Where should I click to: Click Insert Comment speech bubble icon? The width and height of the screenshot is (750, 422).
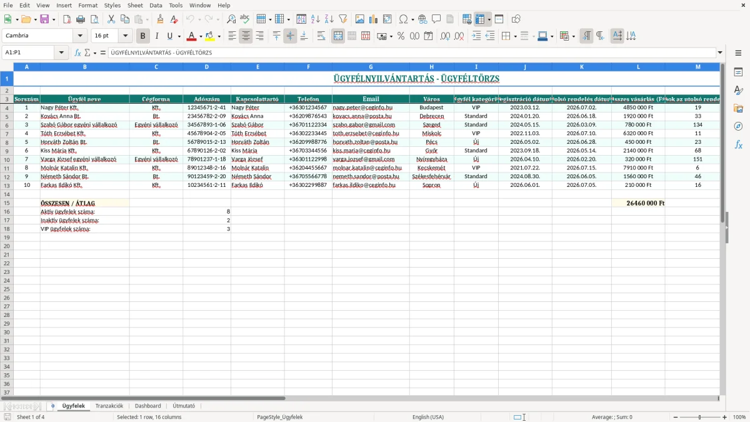[x=437, y=19]
